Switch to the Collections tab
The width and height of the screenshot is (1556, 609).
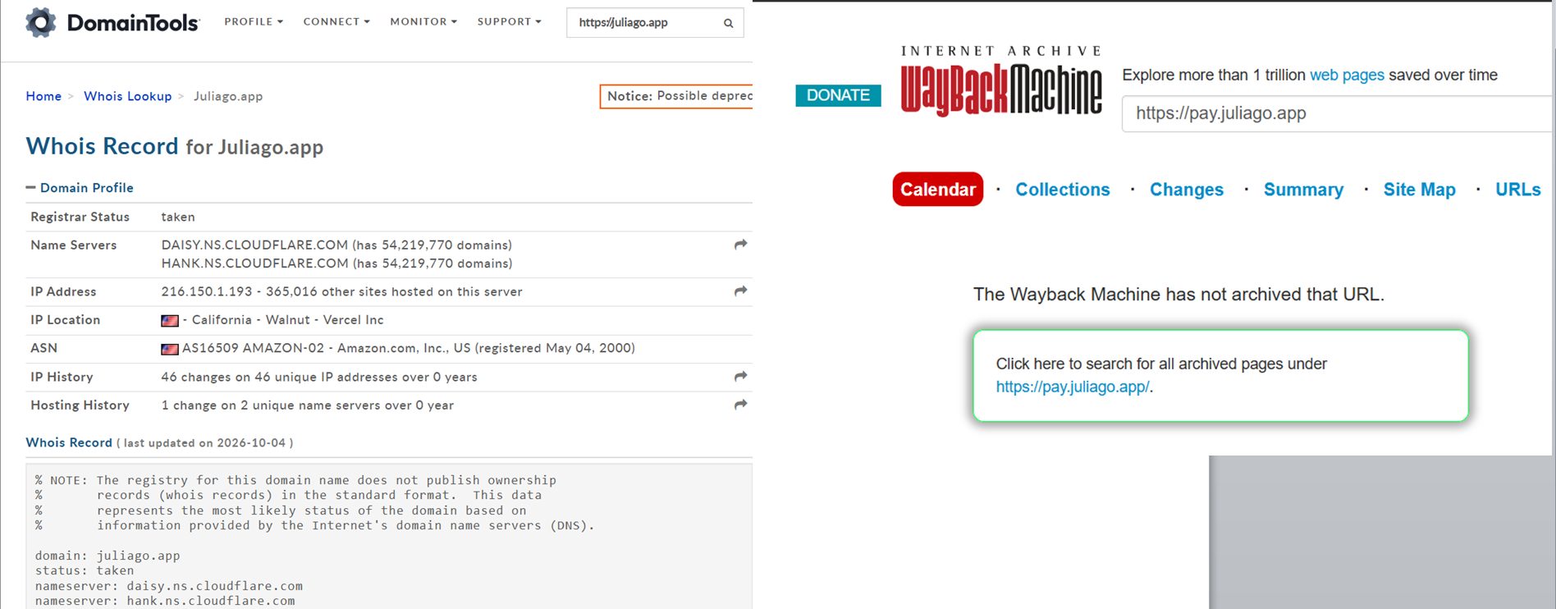click(1063, 190)
